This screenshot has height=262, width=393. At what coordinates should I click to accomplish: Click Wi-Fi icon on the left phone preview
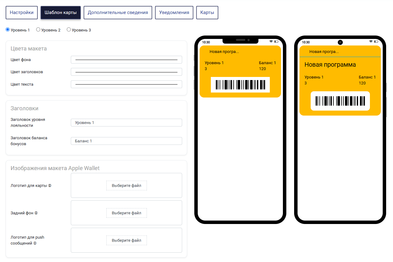[271, 41]
